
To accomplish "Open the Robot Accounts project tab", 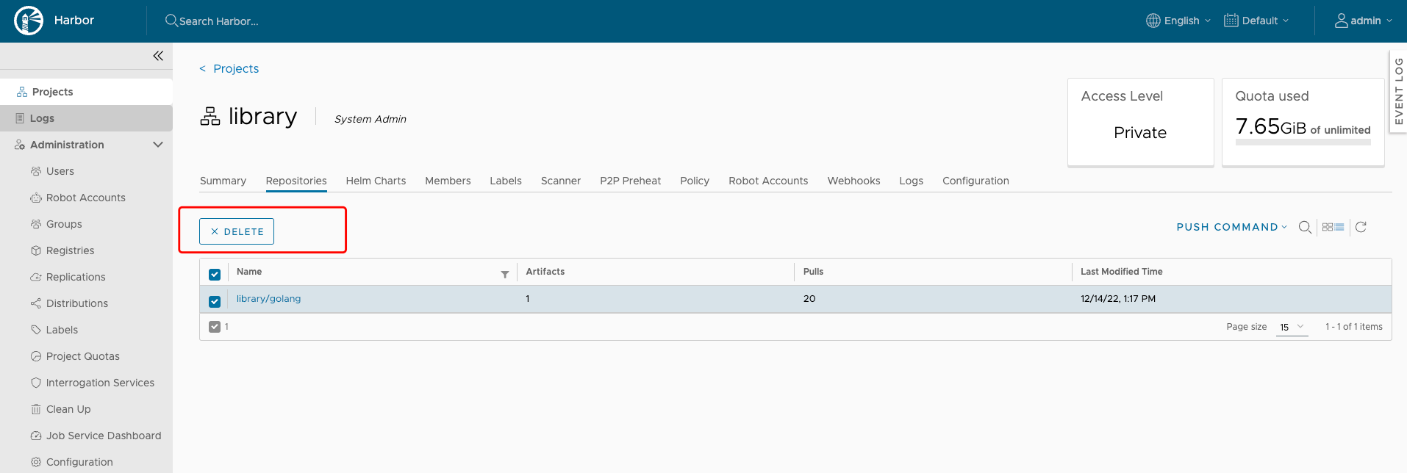I will click(x=768, y=181).
